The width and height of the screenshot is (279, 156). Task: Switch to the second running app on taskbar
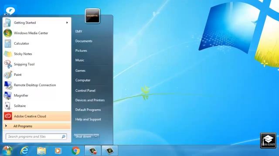pyautogui.click(x=110, y=150)
